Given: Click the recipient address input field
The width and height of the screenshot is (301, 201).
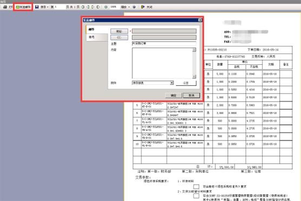Looking at the screenshot, I should point(164,31).
